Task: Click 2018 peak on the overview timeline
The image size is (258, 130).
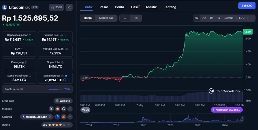Action: click(x=143, y=117)
